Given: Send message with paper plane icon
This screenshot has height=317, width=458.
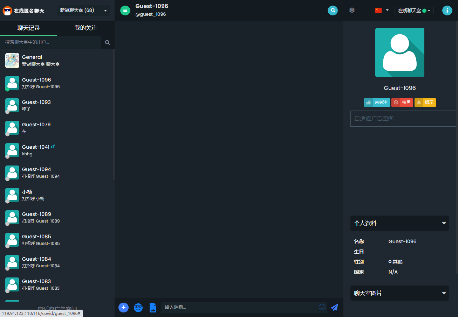Looking at the screenshot, I should coord(335,307).
